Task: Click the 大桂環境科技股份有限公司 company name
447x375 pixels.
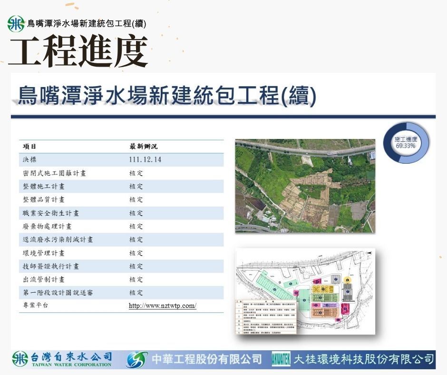Action: click(364, 359)
